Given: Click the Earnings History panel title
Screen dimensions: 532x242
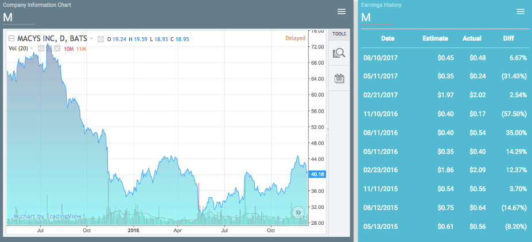Looking at the screenshot, I should 381,5.
